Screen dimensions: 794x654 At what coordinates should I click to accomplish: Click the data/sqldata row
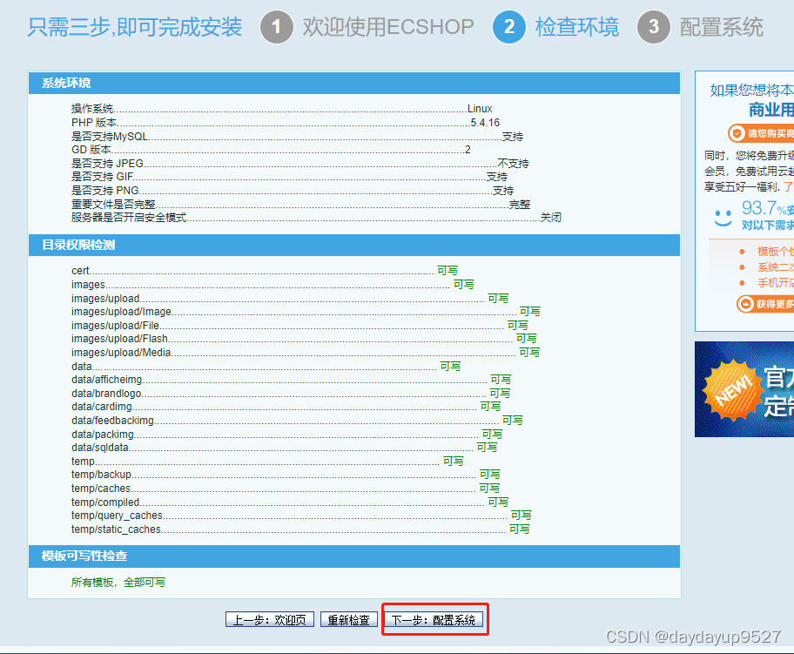[285, 448]
